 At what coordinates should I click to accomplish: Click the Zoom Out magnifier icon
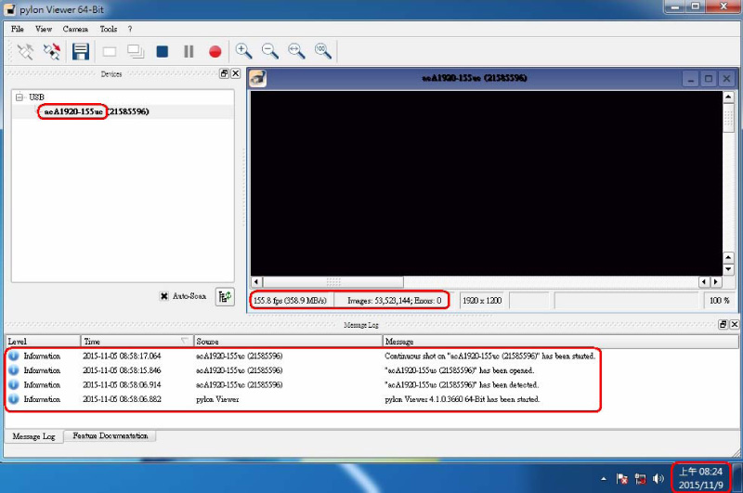270,52
